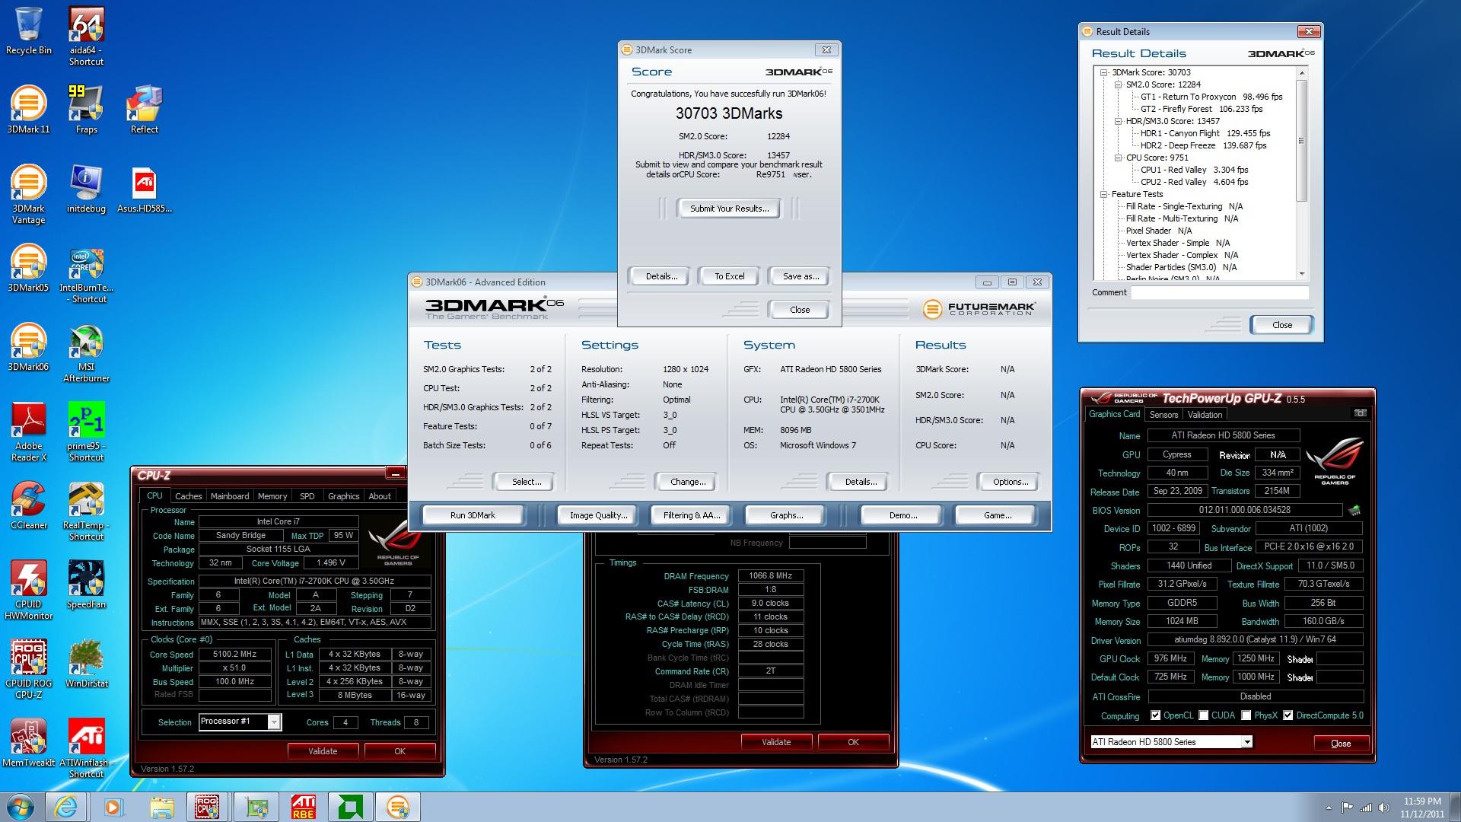The height and width of the screenshot is (822, 1461).
Task: Launch the ATIWinflash shortcut icon
Action: click(x=86, y=749)
